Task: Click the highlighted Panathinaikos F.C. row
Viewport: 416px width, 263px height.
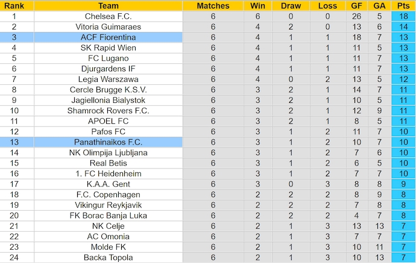Action: (108, 142)
